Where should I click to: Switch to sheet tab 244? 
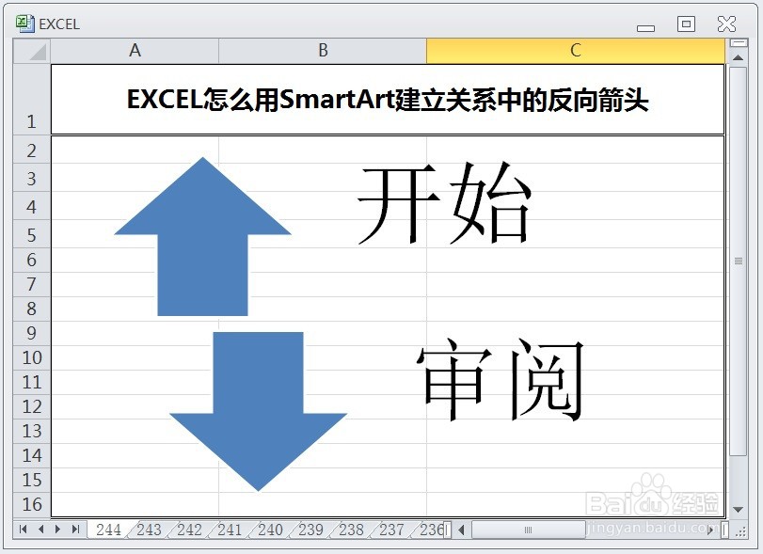[x=108, y=530]
